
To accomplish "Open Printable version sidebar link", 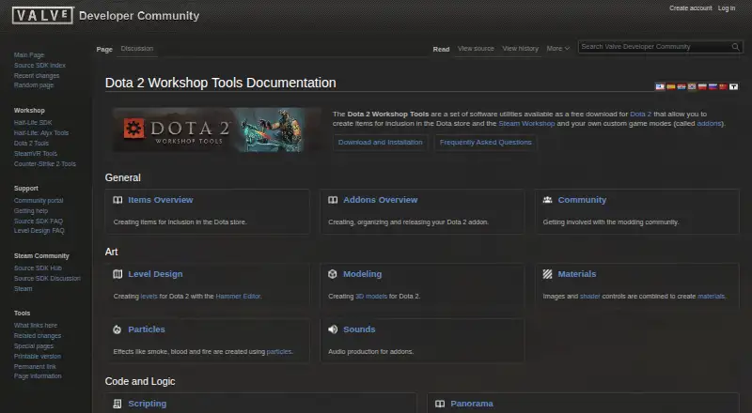I will [x=38, y=357].
